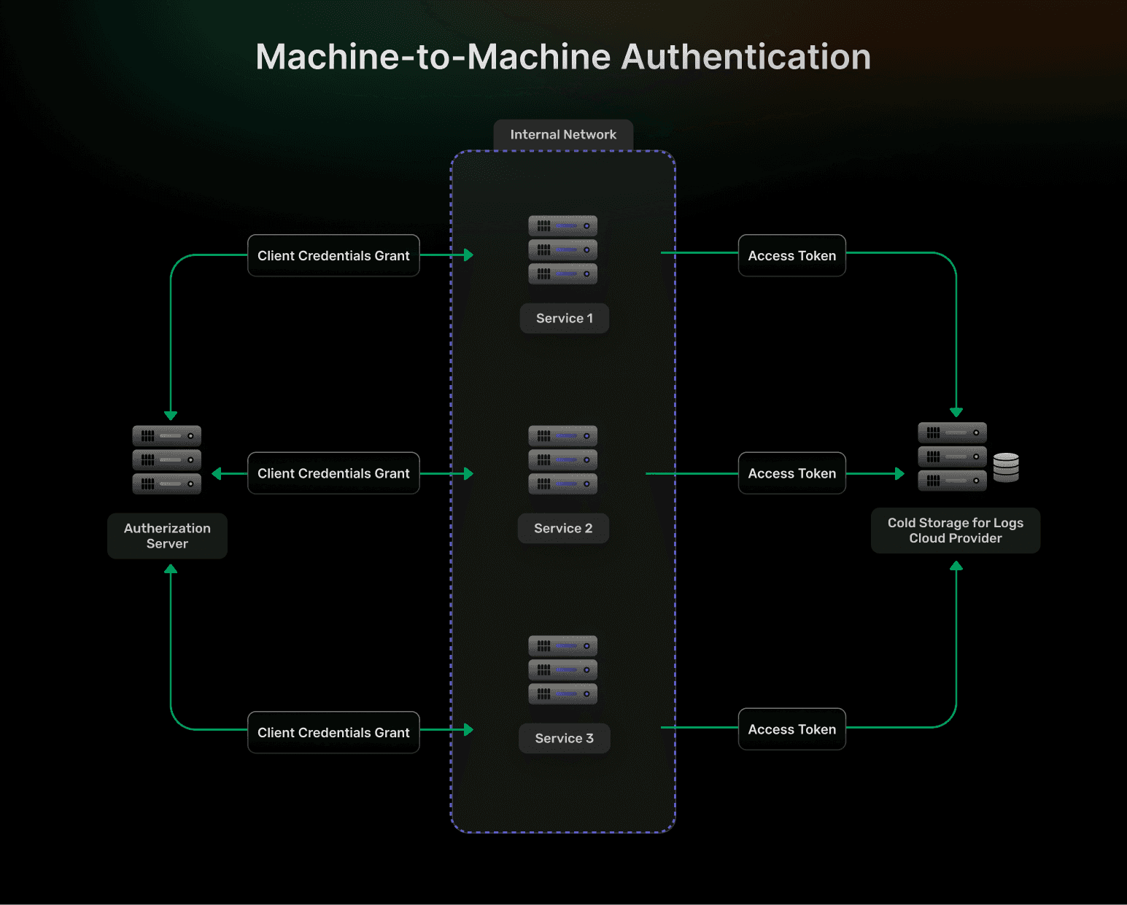The height and width of the screenshot is (905, 1127).
Task: Click Client Credentials Grant pointing to Service 2
Action: 333,474
